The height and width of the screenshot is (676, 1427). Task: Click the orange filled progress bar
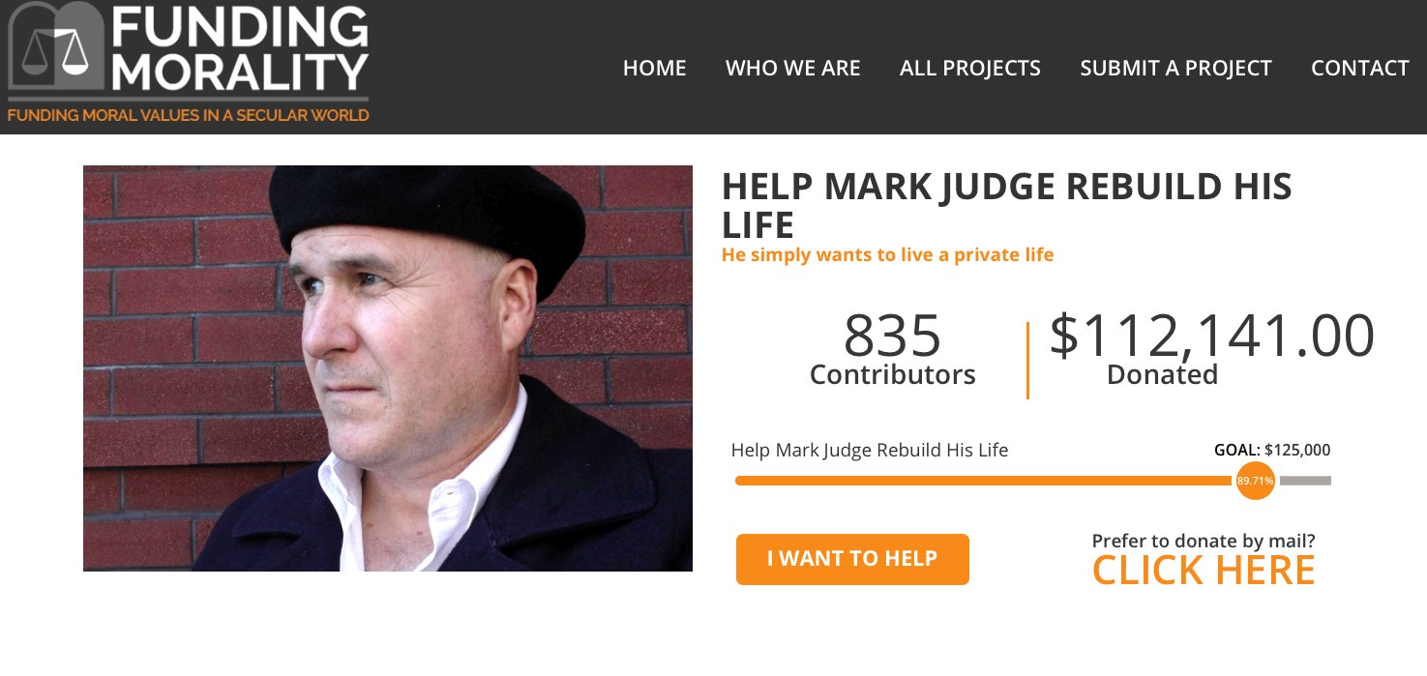[985, 481]
